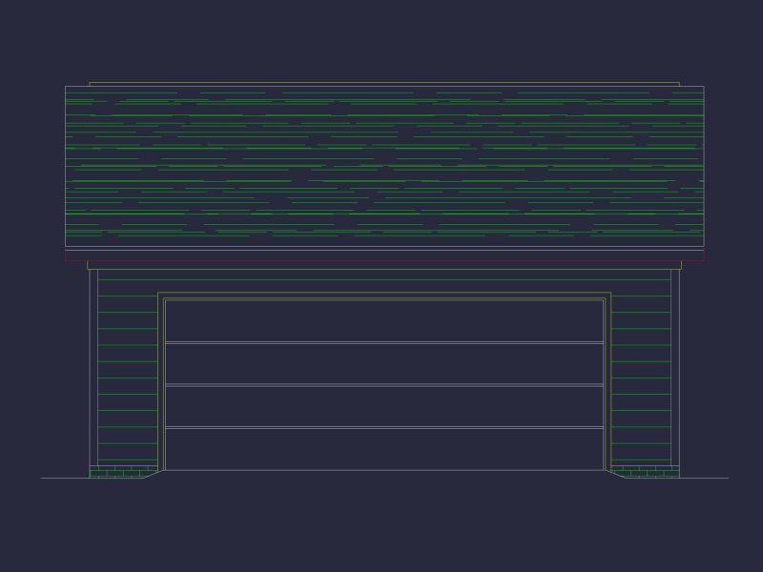Image resolution: width=763 pixels, height=572 pixels.
Task: Select the red fascia outline below roof
Action: click(384, 255)
